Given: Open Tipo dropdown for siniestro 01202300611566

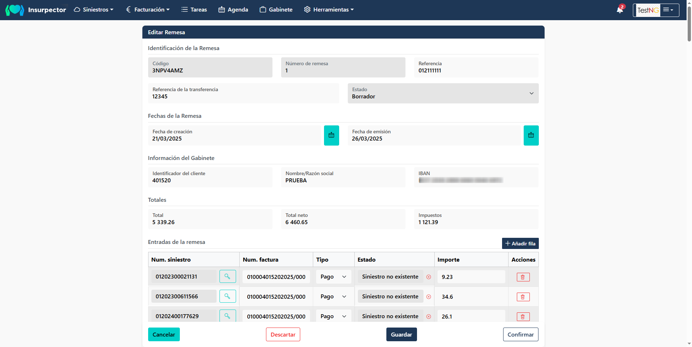Looking at the screenshot, I should coord(333,297).
